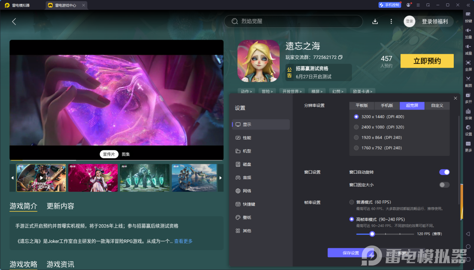Viewport: 474px width, 270px height.
Task: Click 登录领福利 button
Action: tap(435, 21)
